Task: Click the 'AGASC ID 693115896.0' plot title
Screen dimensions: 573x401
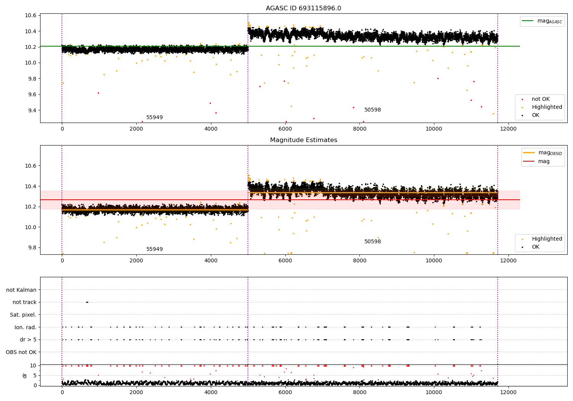Action: point(303,8)
